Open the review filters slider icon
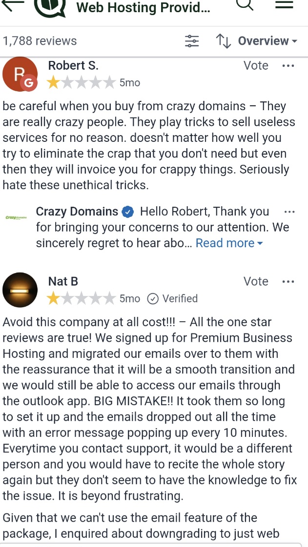This screenshot has width=308, height=547. (192, 41)
